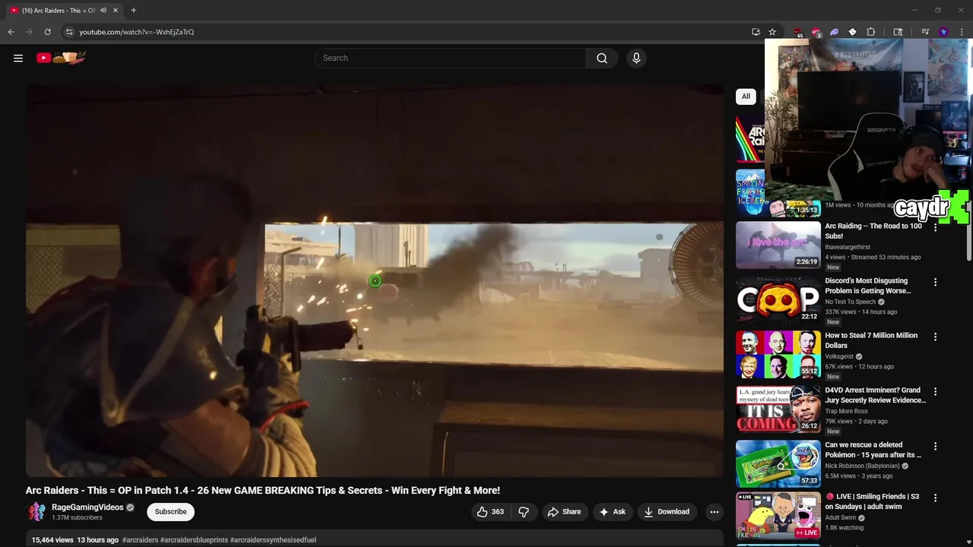Open the Ask AI button

613,512
